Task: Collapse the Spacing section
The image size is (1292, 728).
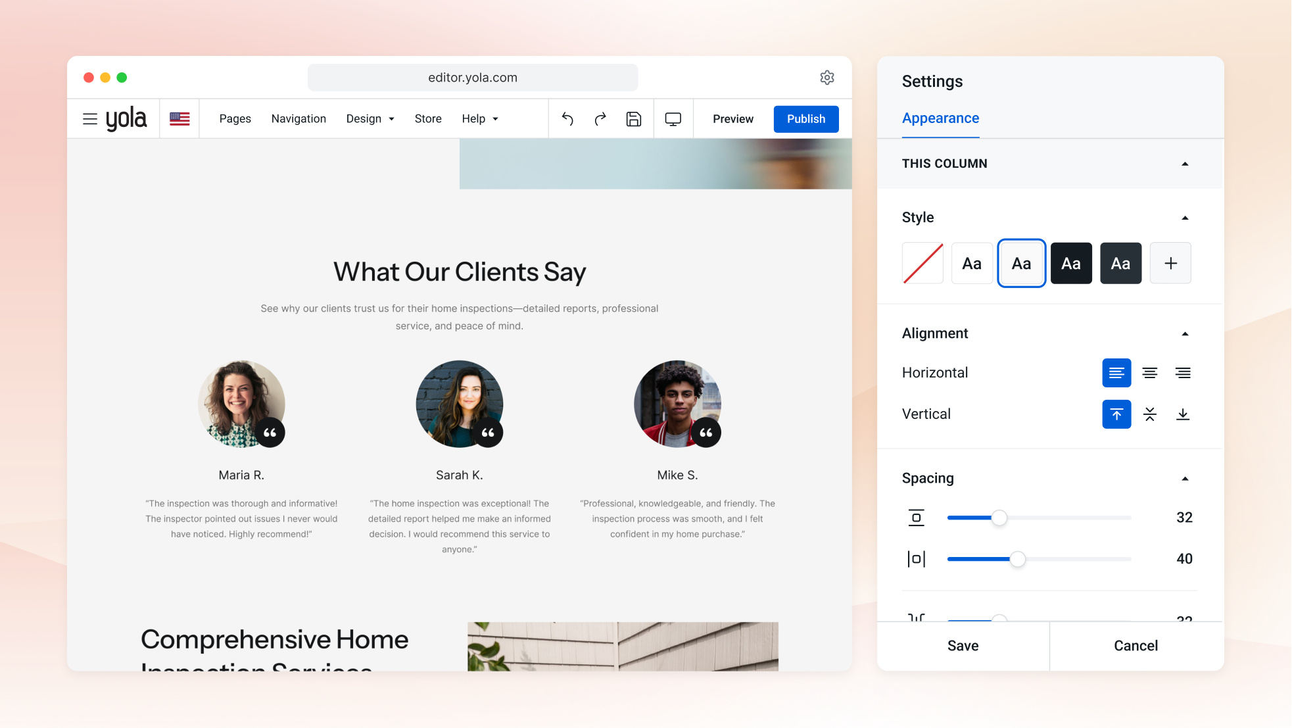Action: (1185, 479)
